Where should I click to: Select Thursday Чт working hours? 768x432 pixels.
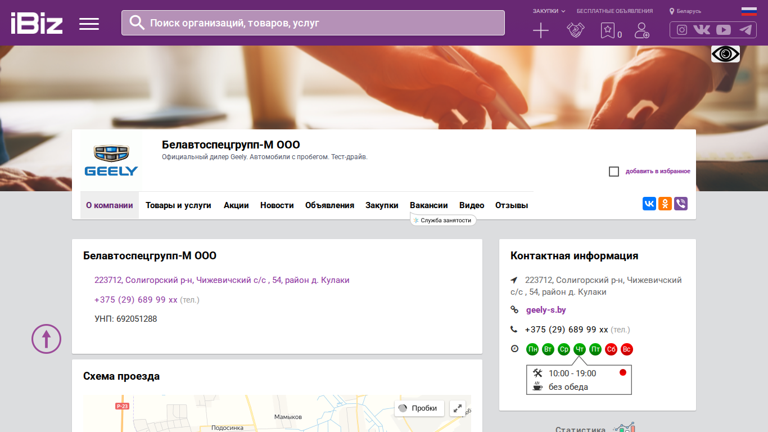point(580,349)
